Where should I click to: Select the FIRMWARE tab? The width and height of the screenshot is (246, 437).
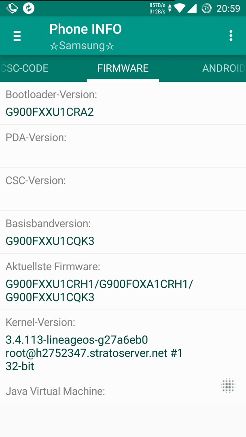pyautogui.click(x=123, y=68)
